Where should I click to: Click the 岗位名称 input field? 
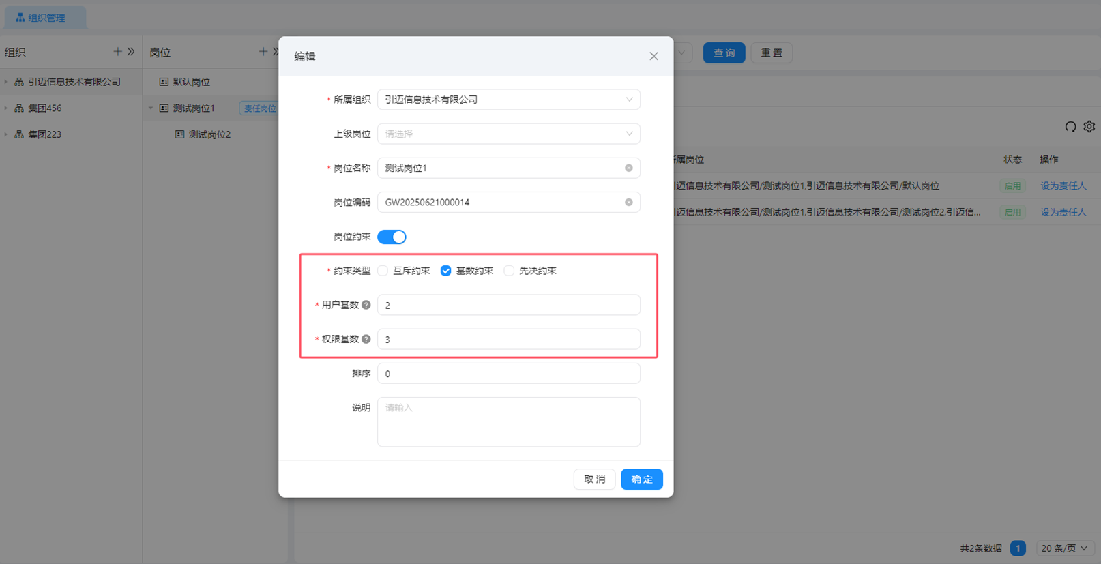point(509,168)
